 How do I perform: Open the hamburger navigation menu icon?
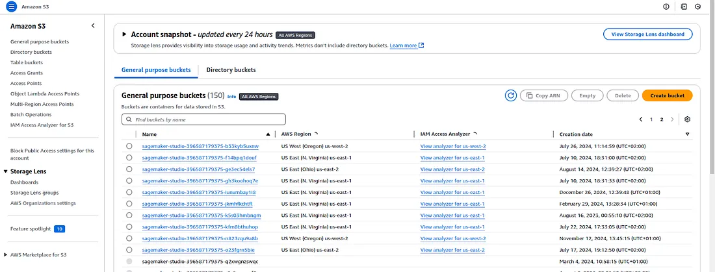click(12, 6)
